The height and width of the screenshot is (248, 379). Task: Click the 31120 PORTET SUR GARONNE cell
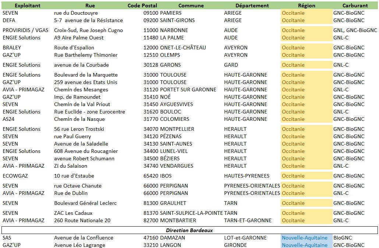pyautogui.click(x=180, y=90)
